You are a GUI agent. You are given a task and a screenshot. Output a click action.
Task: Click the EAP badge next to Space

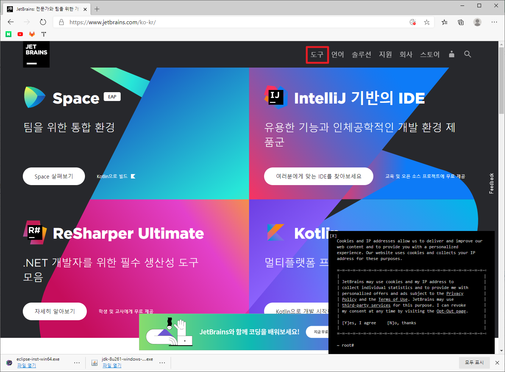point(112,97)
